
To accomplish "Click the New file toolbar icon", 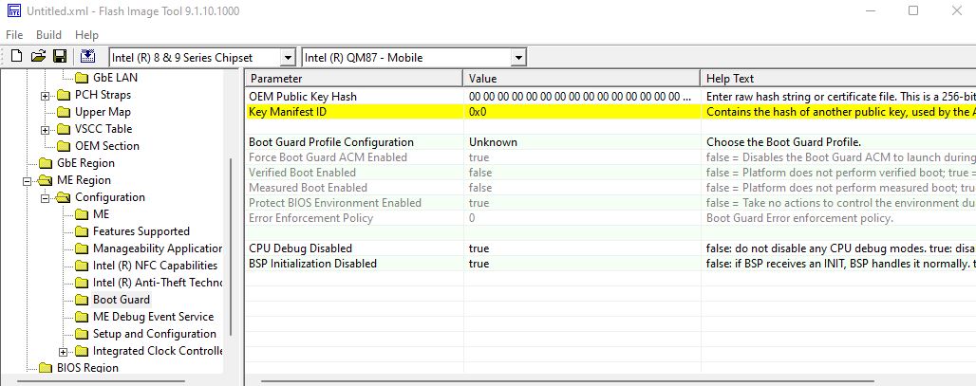I will coord(17,57).
